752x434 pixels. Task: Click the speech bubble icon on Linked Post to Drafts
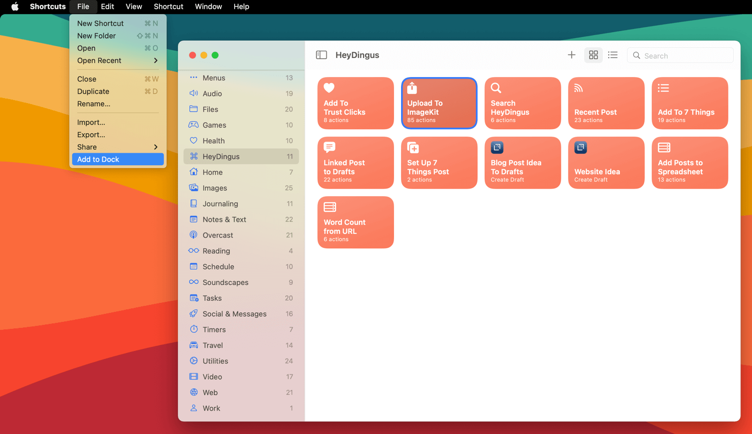click(x=329, y=147)
